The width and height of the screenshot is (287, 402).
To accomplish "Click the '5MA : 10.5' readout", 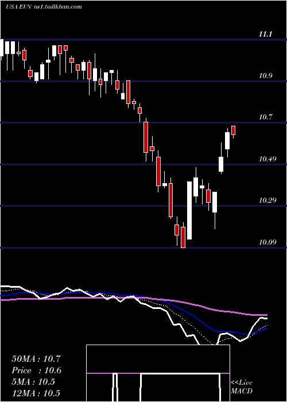I will coord(33,382).
